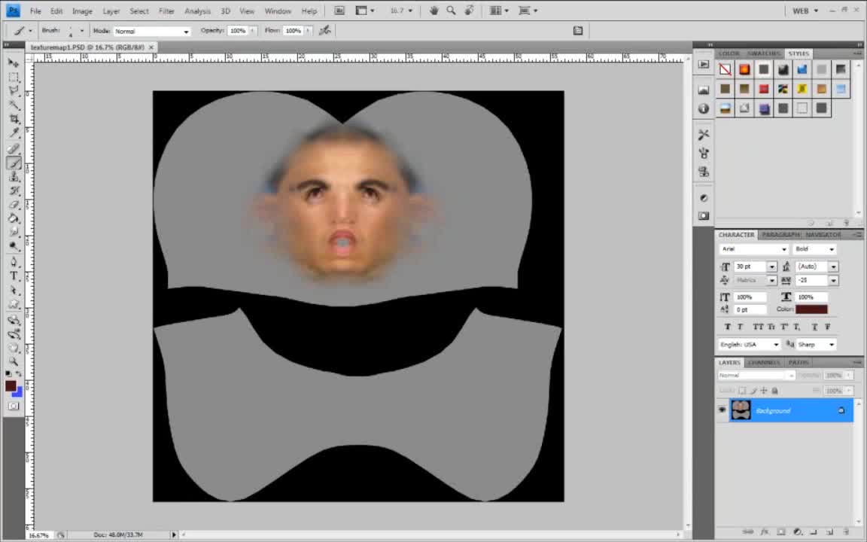Viewport: 867px width, 542px height.
Task: Select the Hand tool in the toolbox
Action: pos(14,348)
